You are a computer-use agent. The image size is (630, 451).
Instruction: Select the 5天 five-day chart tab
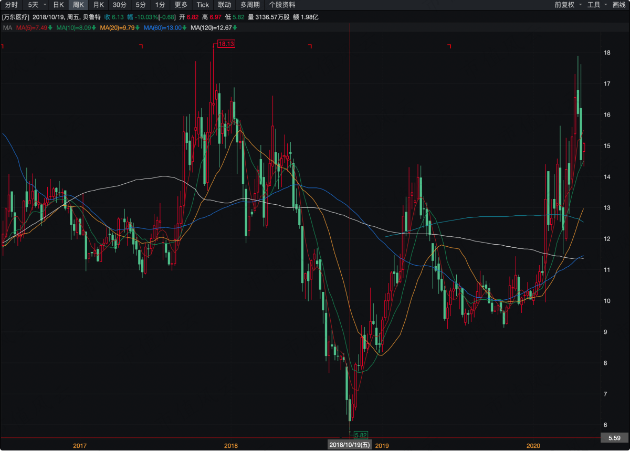pyautogui.click(x=33, y=5)
